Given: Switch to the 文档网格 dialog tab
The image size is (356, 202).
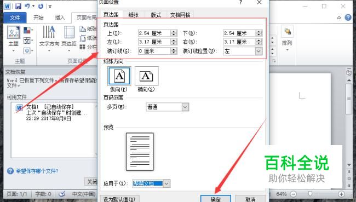Looking at the screenshot, I should click(x=180, y=15).
